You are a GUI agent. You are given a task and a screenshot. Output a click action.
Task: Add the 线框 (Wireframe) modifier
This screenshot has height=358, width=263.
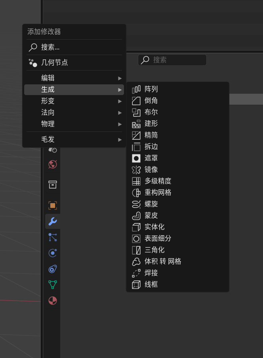[x=177, y=284]
